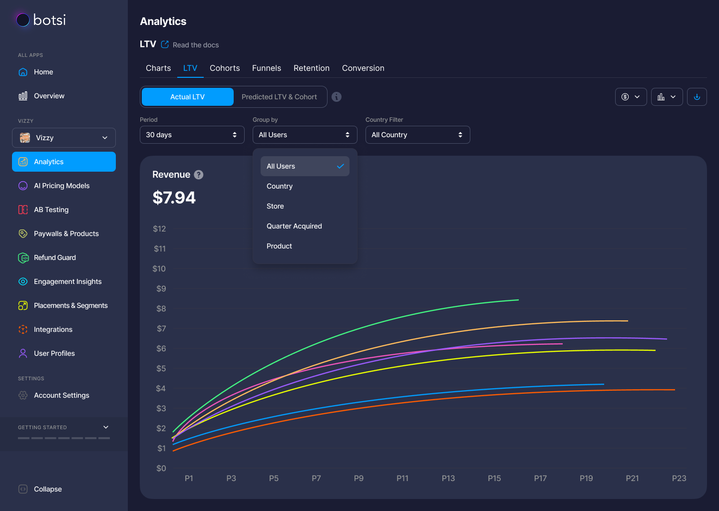Click the Revenue help question mark icon
The image size is (719, 511).
pos(199,175)
